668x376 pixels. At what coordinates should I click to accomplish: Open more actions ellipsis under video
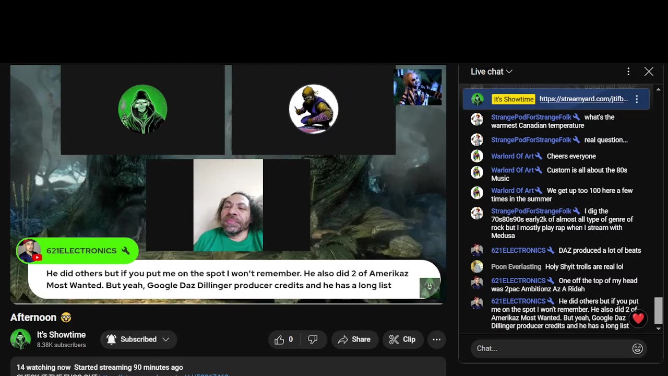click(436, 339)
